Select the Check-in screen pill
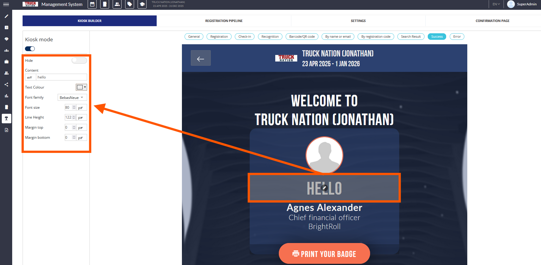Image resolution: width=541 pixels, height=265 pixels. [x=245, y=37]
